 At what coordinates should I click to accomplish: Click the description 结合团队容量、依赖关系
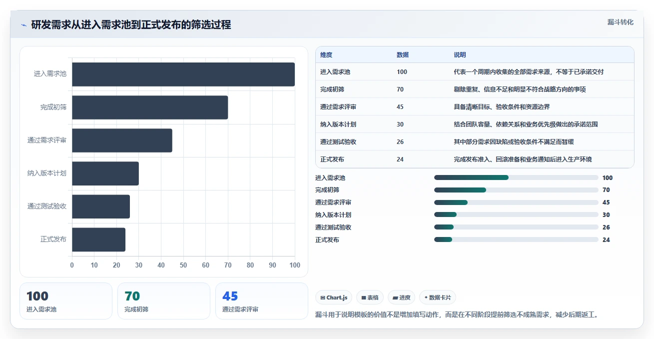click(x=526, y=124)
